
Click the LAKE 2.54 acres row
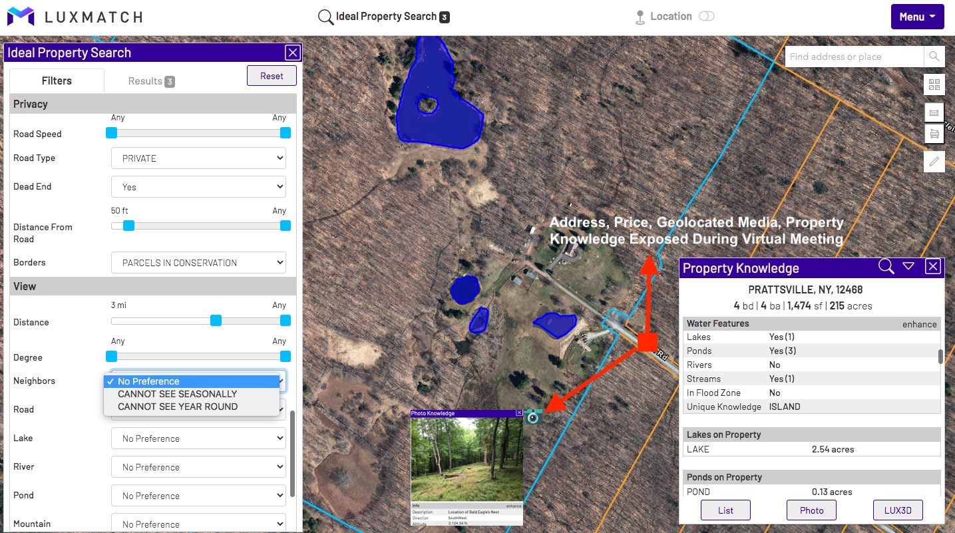point(811,449)
